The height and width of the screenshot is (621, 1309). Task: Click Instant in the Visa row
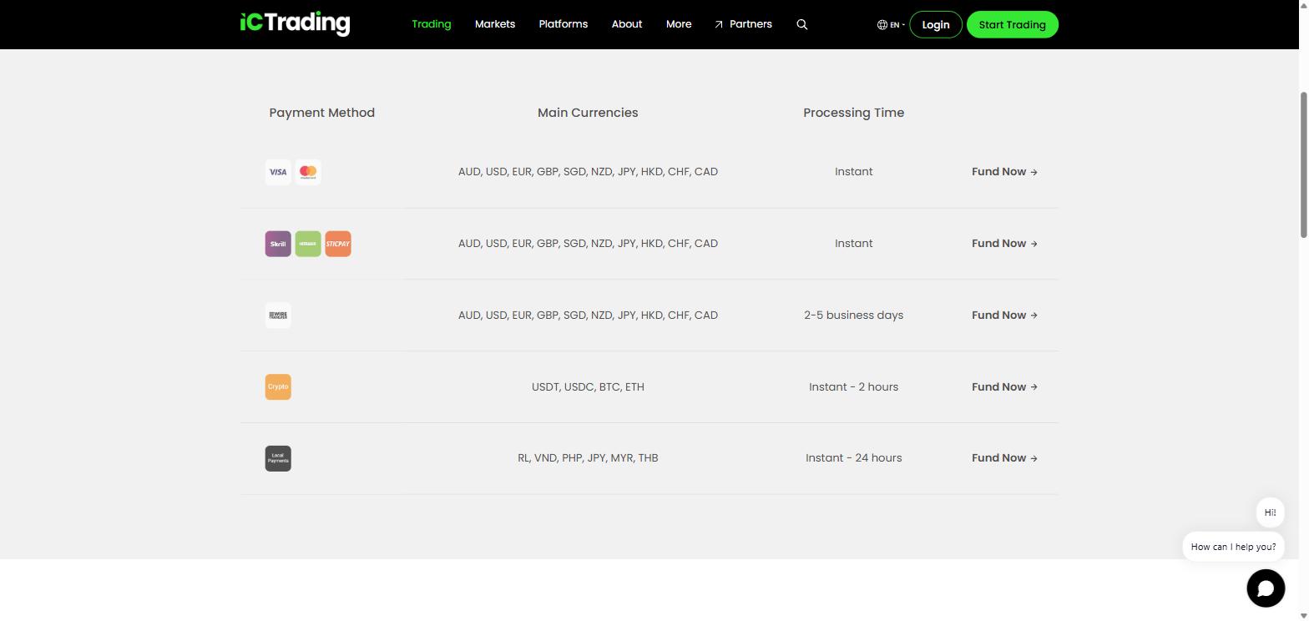click(854, 172)
